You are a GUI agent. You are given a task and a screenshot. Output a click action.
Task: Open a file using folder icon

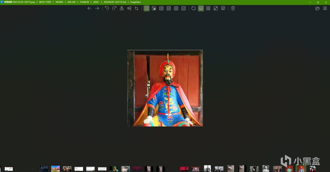pyautogui.click(x=318, y=8)
